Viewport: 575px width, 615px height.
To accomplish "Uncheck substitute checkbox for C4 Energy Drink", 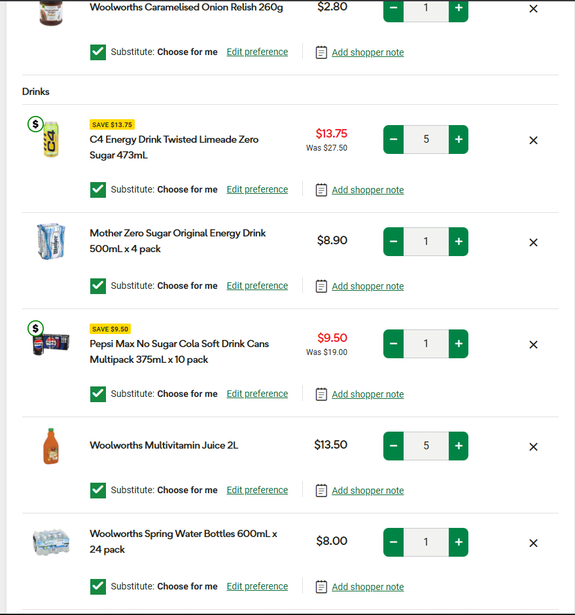I will point(98,189).
